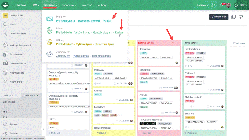This screenshot has height=140, width=249.
Task: Click the Pozvat uživatele icon
Action: (5, 34)
